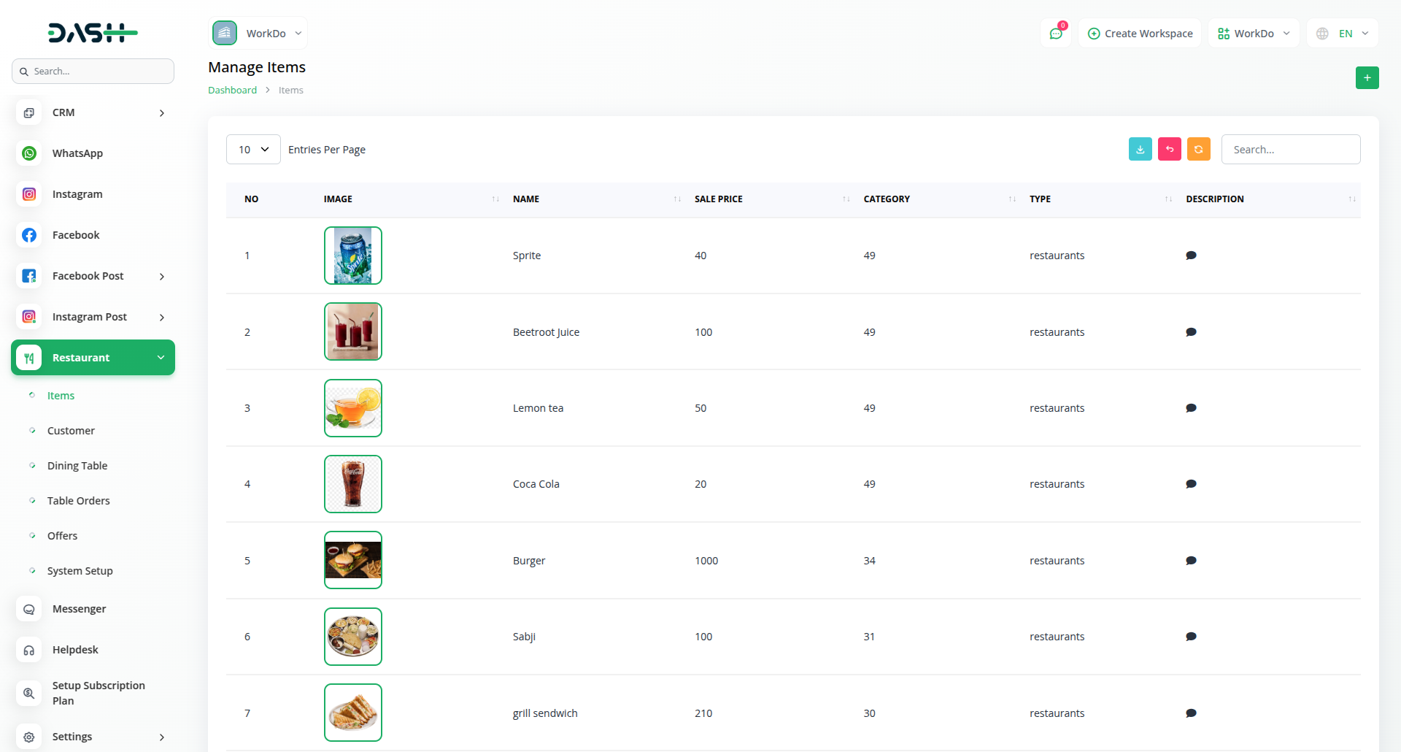This screenshot has height=752, width=1401.
Task: View description comment icon for Sprite
Action: point(1191,256)
